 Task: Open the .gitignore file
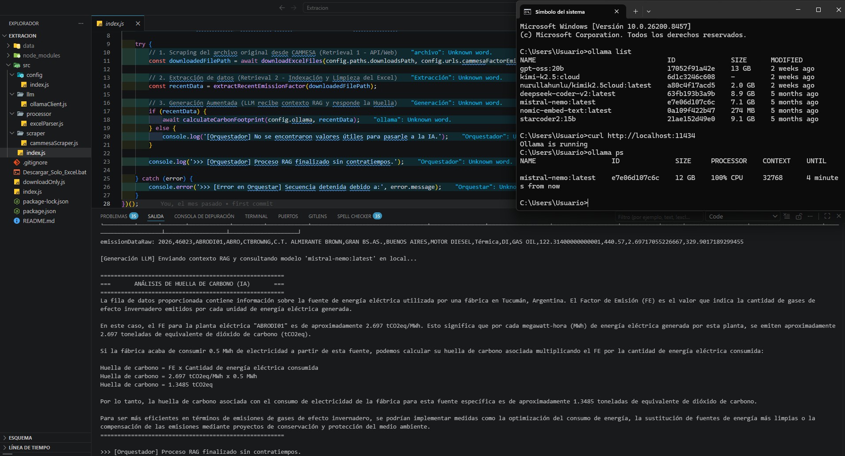tap(35, 162)
